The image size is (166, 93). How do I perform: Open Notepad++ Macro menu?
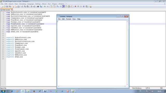point(44,4)
